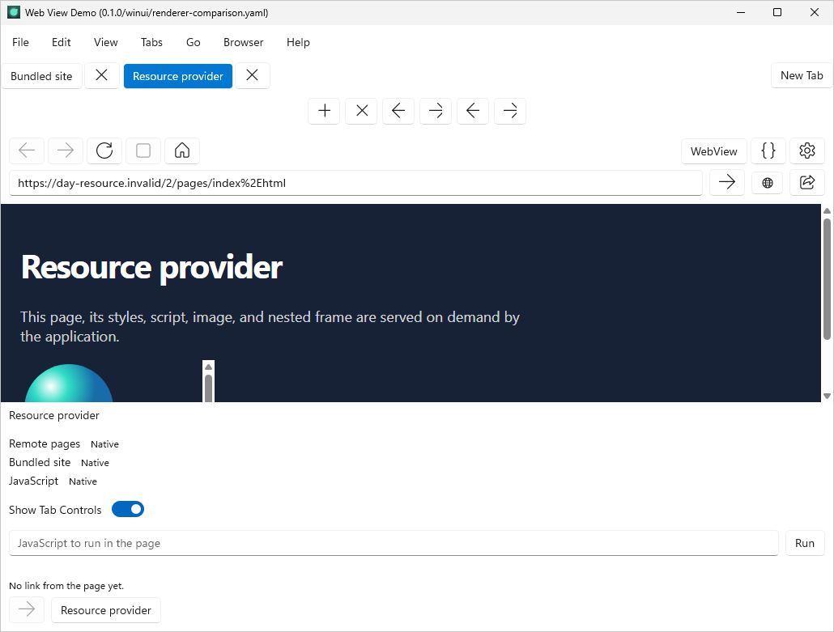Click the globe icon button
The image size is (834, 632).
(768, 184)
